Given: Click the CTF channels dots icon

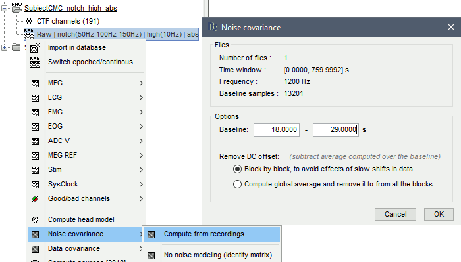Looking at the screenshot, I should point(29,21).
